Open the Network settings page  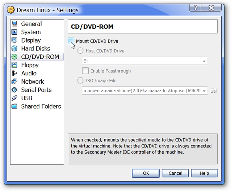coord(37,81)
